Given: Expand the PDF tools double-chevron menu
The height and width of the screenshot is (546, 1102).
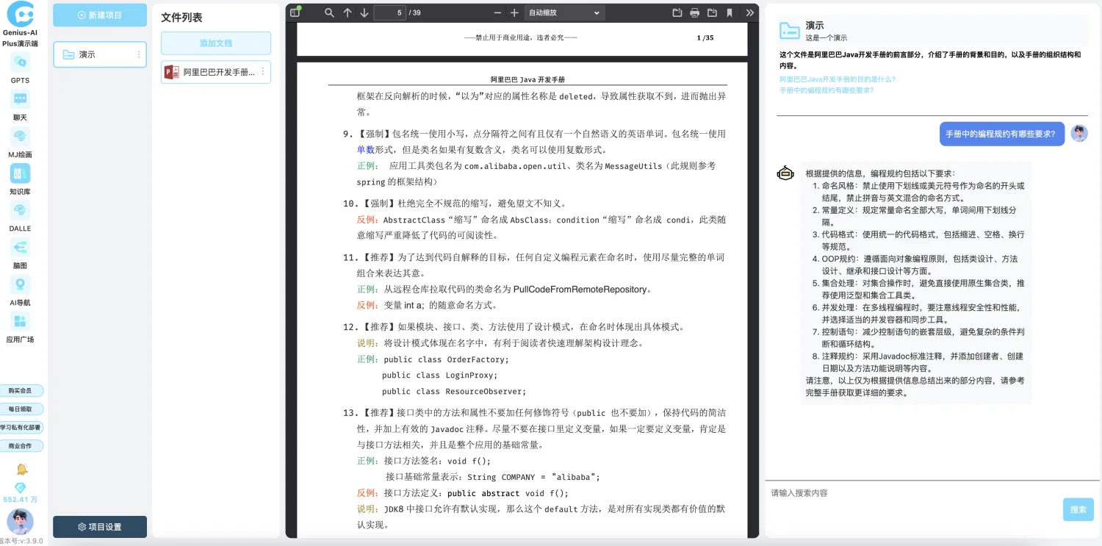Looking at the screenshot, I should click(749, 12).
